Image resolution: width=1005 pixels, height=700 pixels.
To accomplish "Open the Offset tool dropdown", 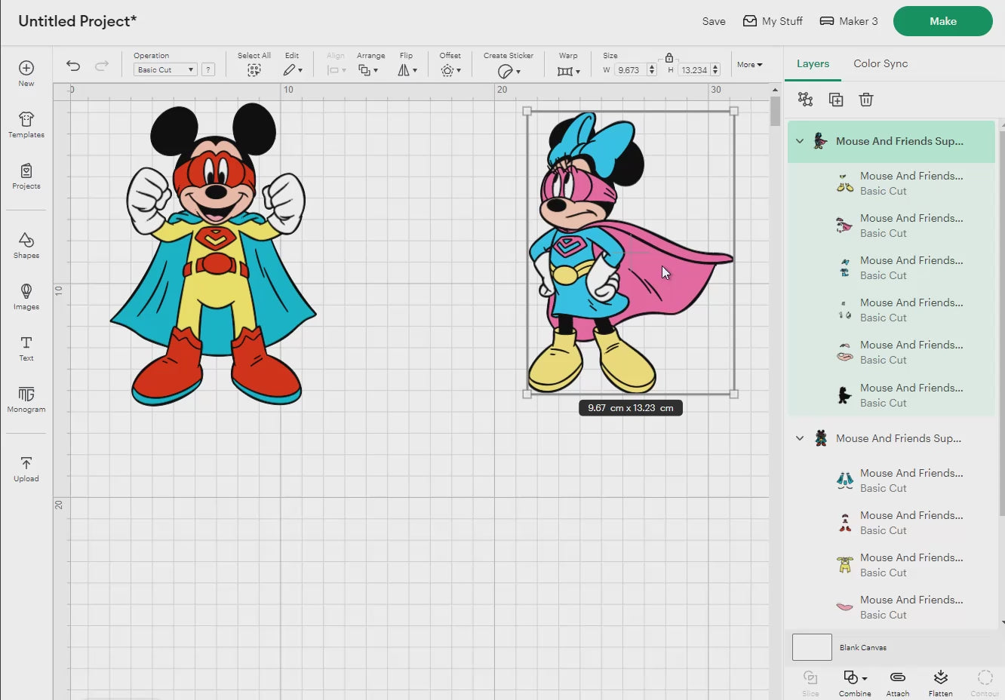I will pyautogui.click(x=450, y=70).
